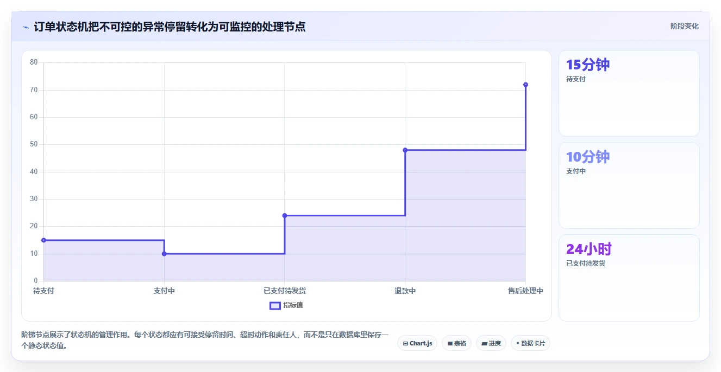
Task: Click the 退款中 data point at 48
Action: click(405, 150)
